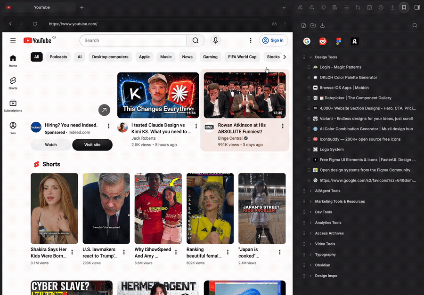This screenshot has width=424, height=295.
Task: Open the calendar panel icon
Action: [x=369, y=8]
